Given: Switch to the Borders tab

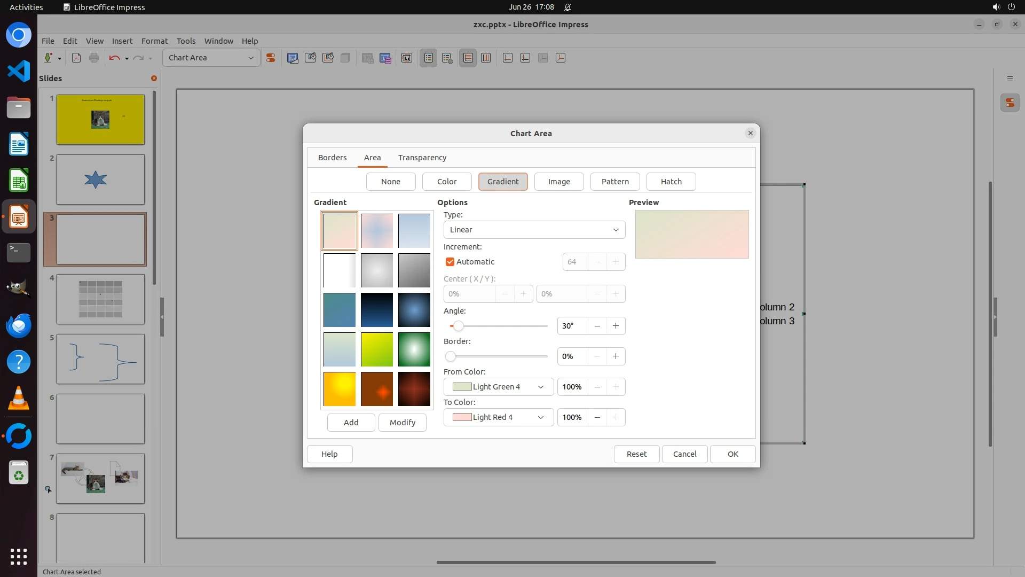Looking at the screenshot, I should (332, 158).
